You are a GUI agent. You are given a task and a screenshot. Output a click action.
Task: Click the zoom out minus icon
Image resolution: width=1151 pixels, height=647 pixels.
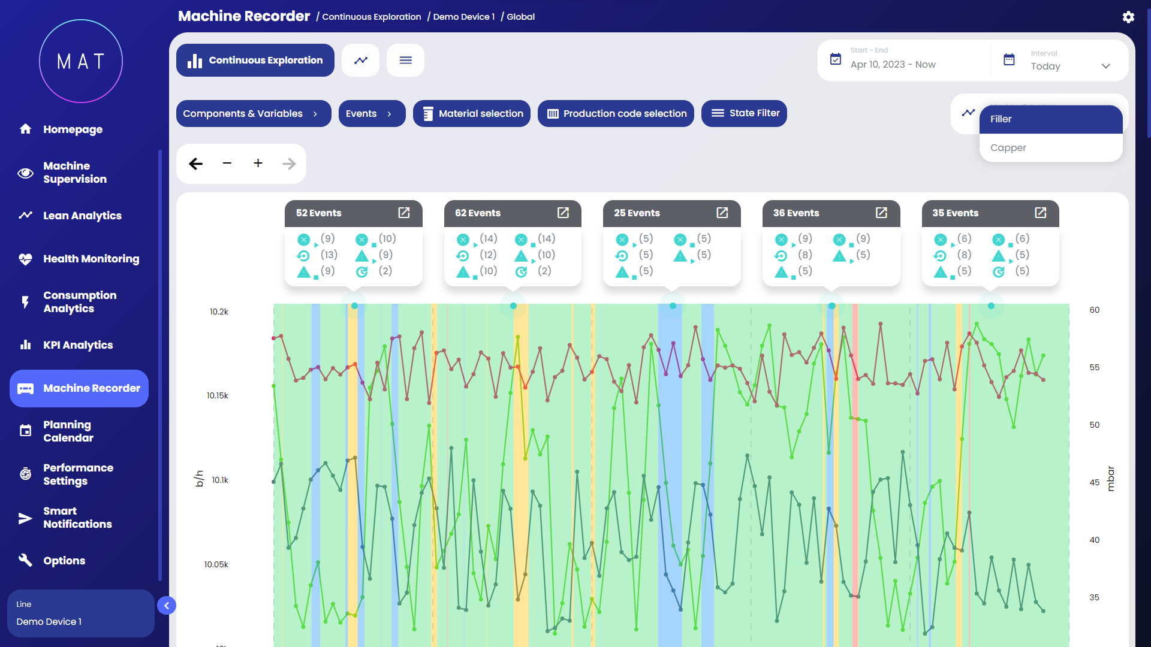point(227,163)
